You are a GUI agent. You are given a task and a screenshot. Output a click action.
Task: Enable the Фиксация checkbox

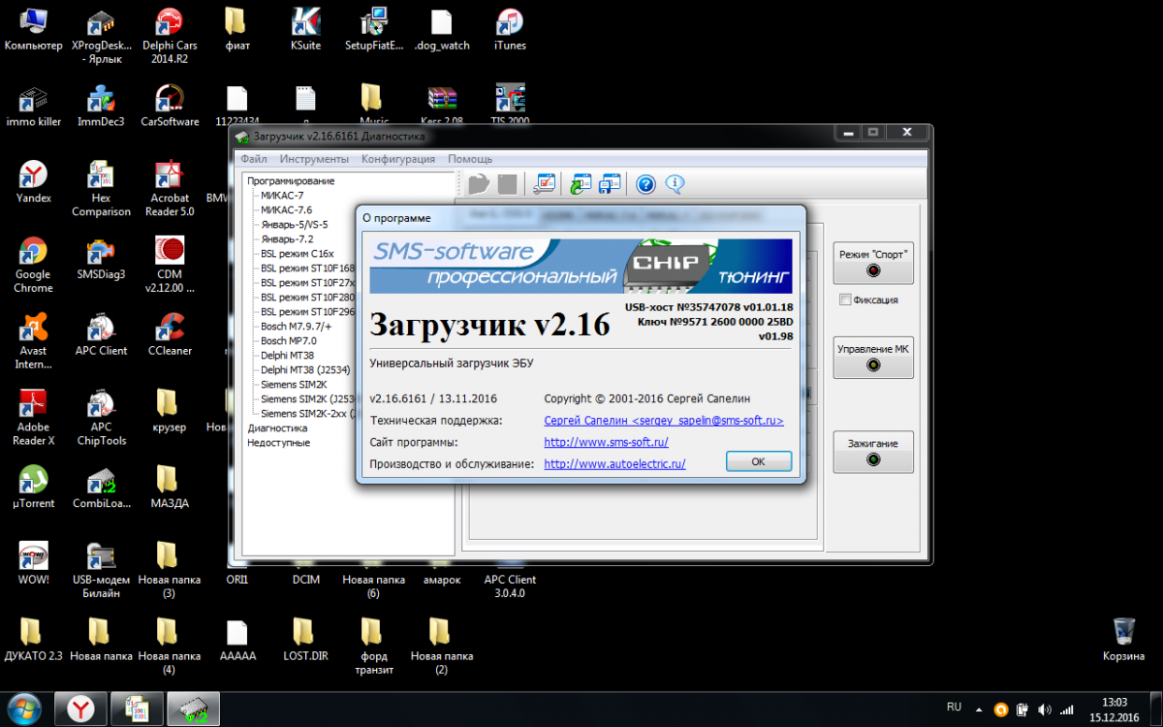click(x=846, y=300)
